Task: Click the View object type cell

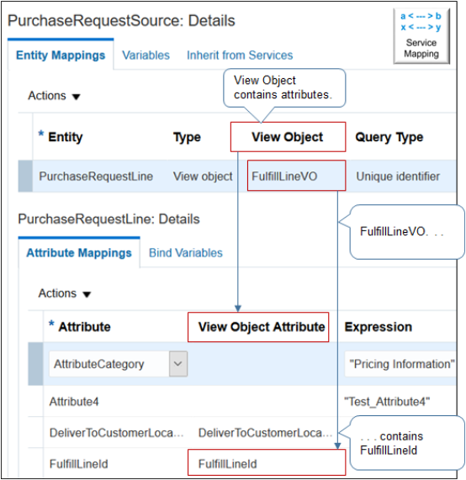Action: coord(203,177)
